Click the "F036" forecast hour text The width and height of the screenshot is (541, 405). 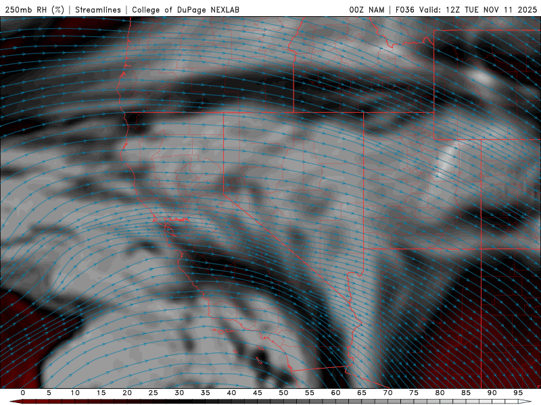coord(404,9)
